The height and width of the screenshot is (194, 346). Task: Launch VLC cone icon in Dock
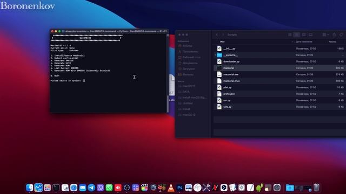point(171,188)
